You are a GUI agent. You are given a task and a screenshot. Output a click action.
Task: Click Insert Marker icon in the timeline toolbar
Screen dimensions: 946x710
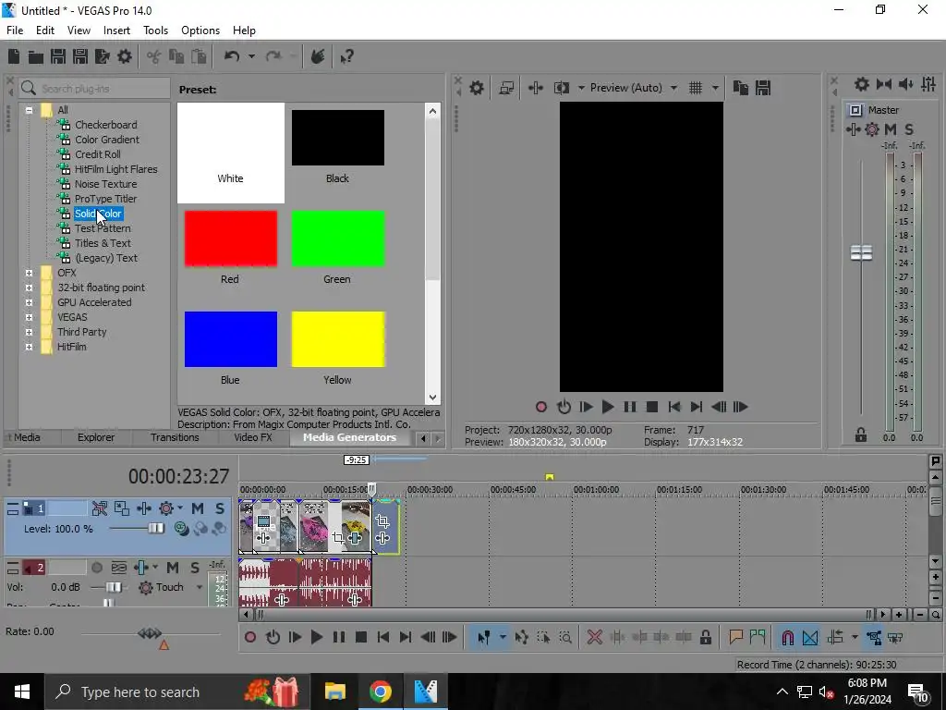[735, 638]
